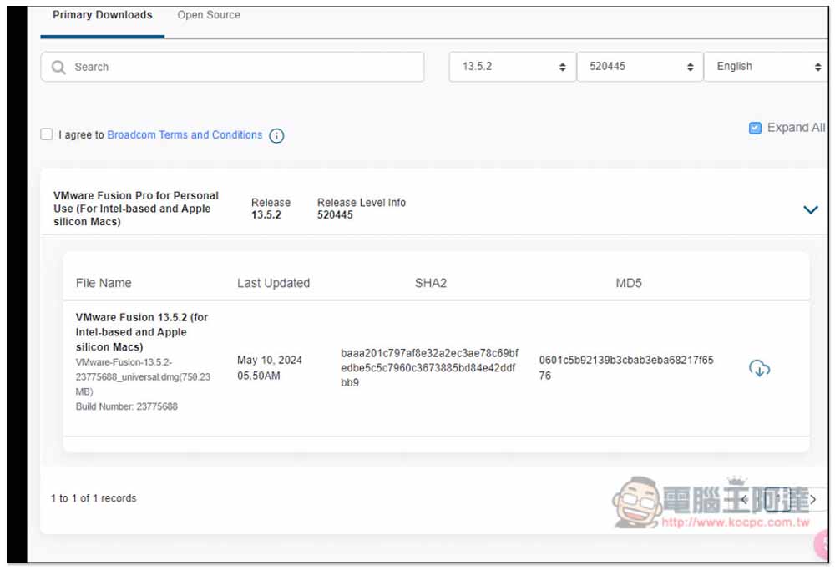Download the VMware Fusion 13.5.2 file

[759, 368]
